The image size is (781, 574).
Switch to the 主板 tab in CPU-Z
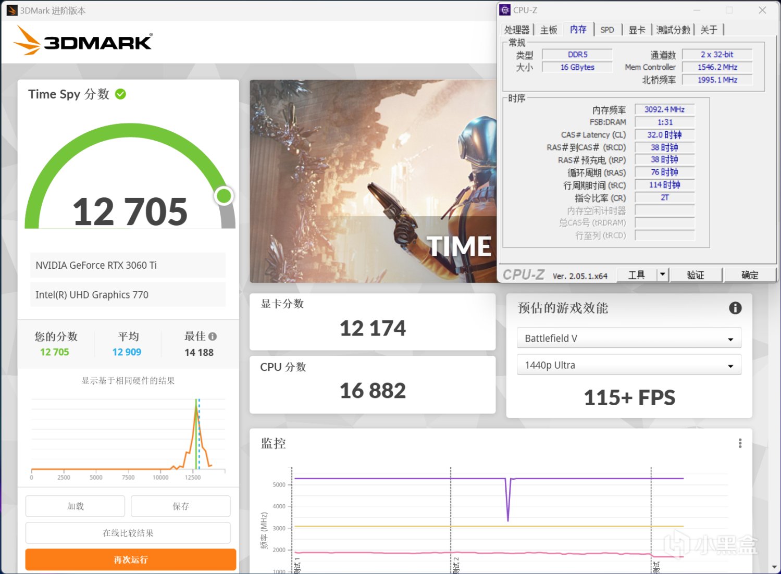(x=549, y=30)
